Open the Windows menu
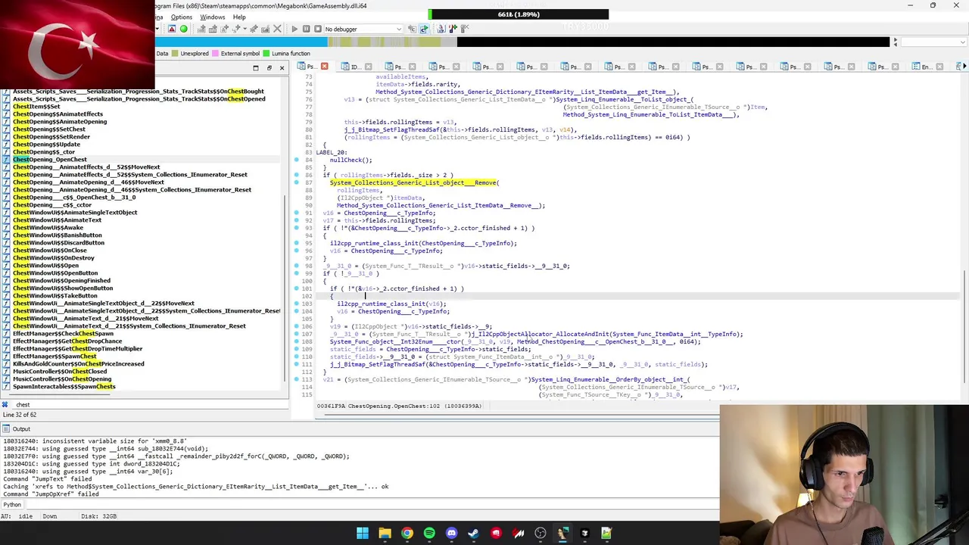The image size is (969, 545). [212, 17]
